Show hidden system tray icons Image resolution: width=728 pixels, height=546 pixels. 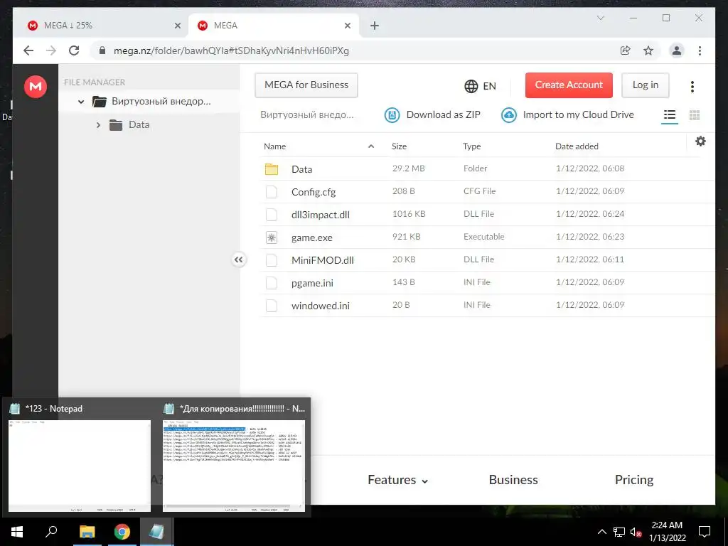pos(601,532)
